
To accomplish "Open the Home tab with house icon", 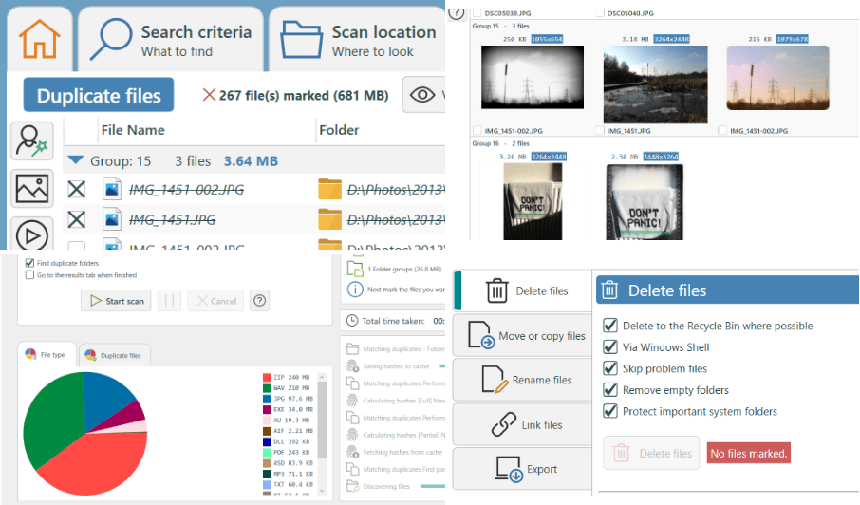I will (38, 40).
